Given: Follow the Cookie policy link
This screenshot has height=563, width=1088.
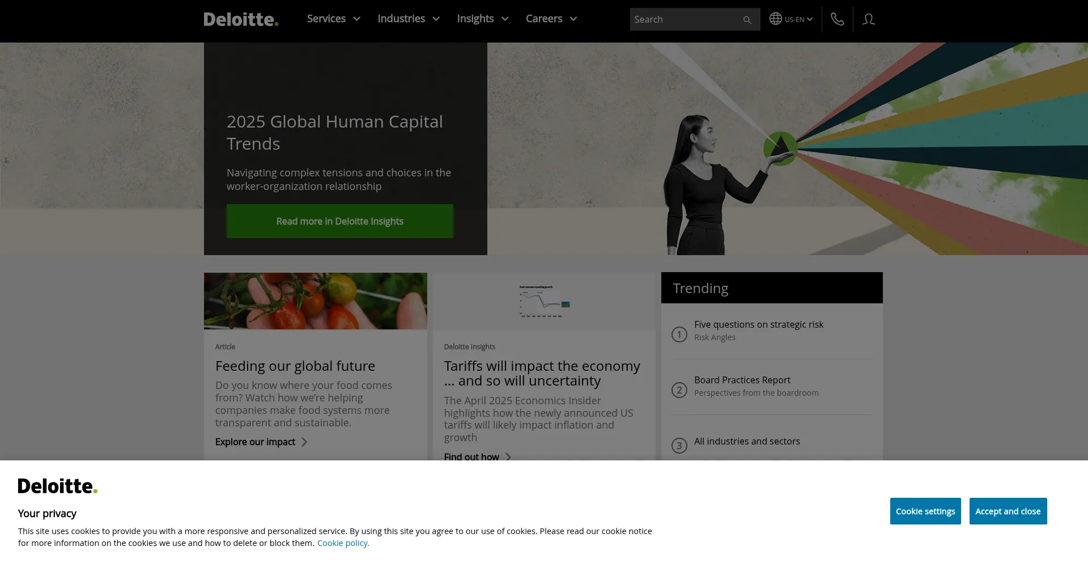Looking at the screenshot, I should (343, 543).
